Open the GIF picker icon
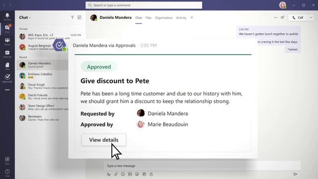The image size is (318, 179). 130,174
